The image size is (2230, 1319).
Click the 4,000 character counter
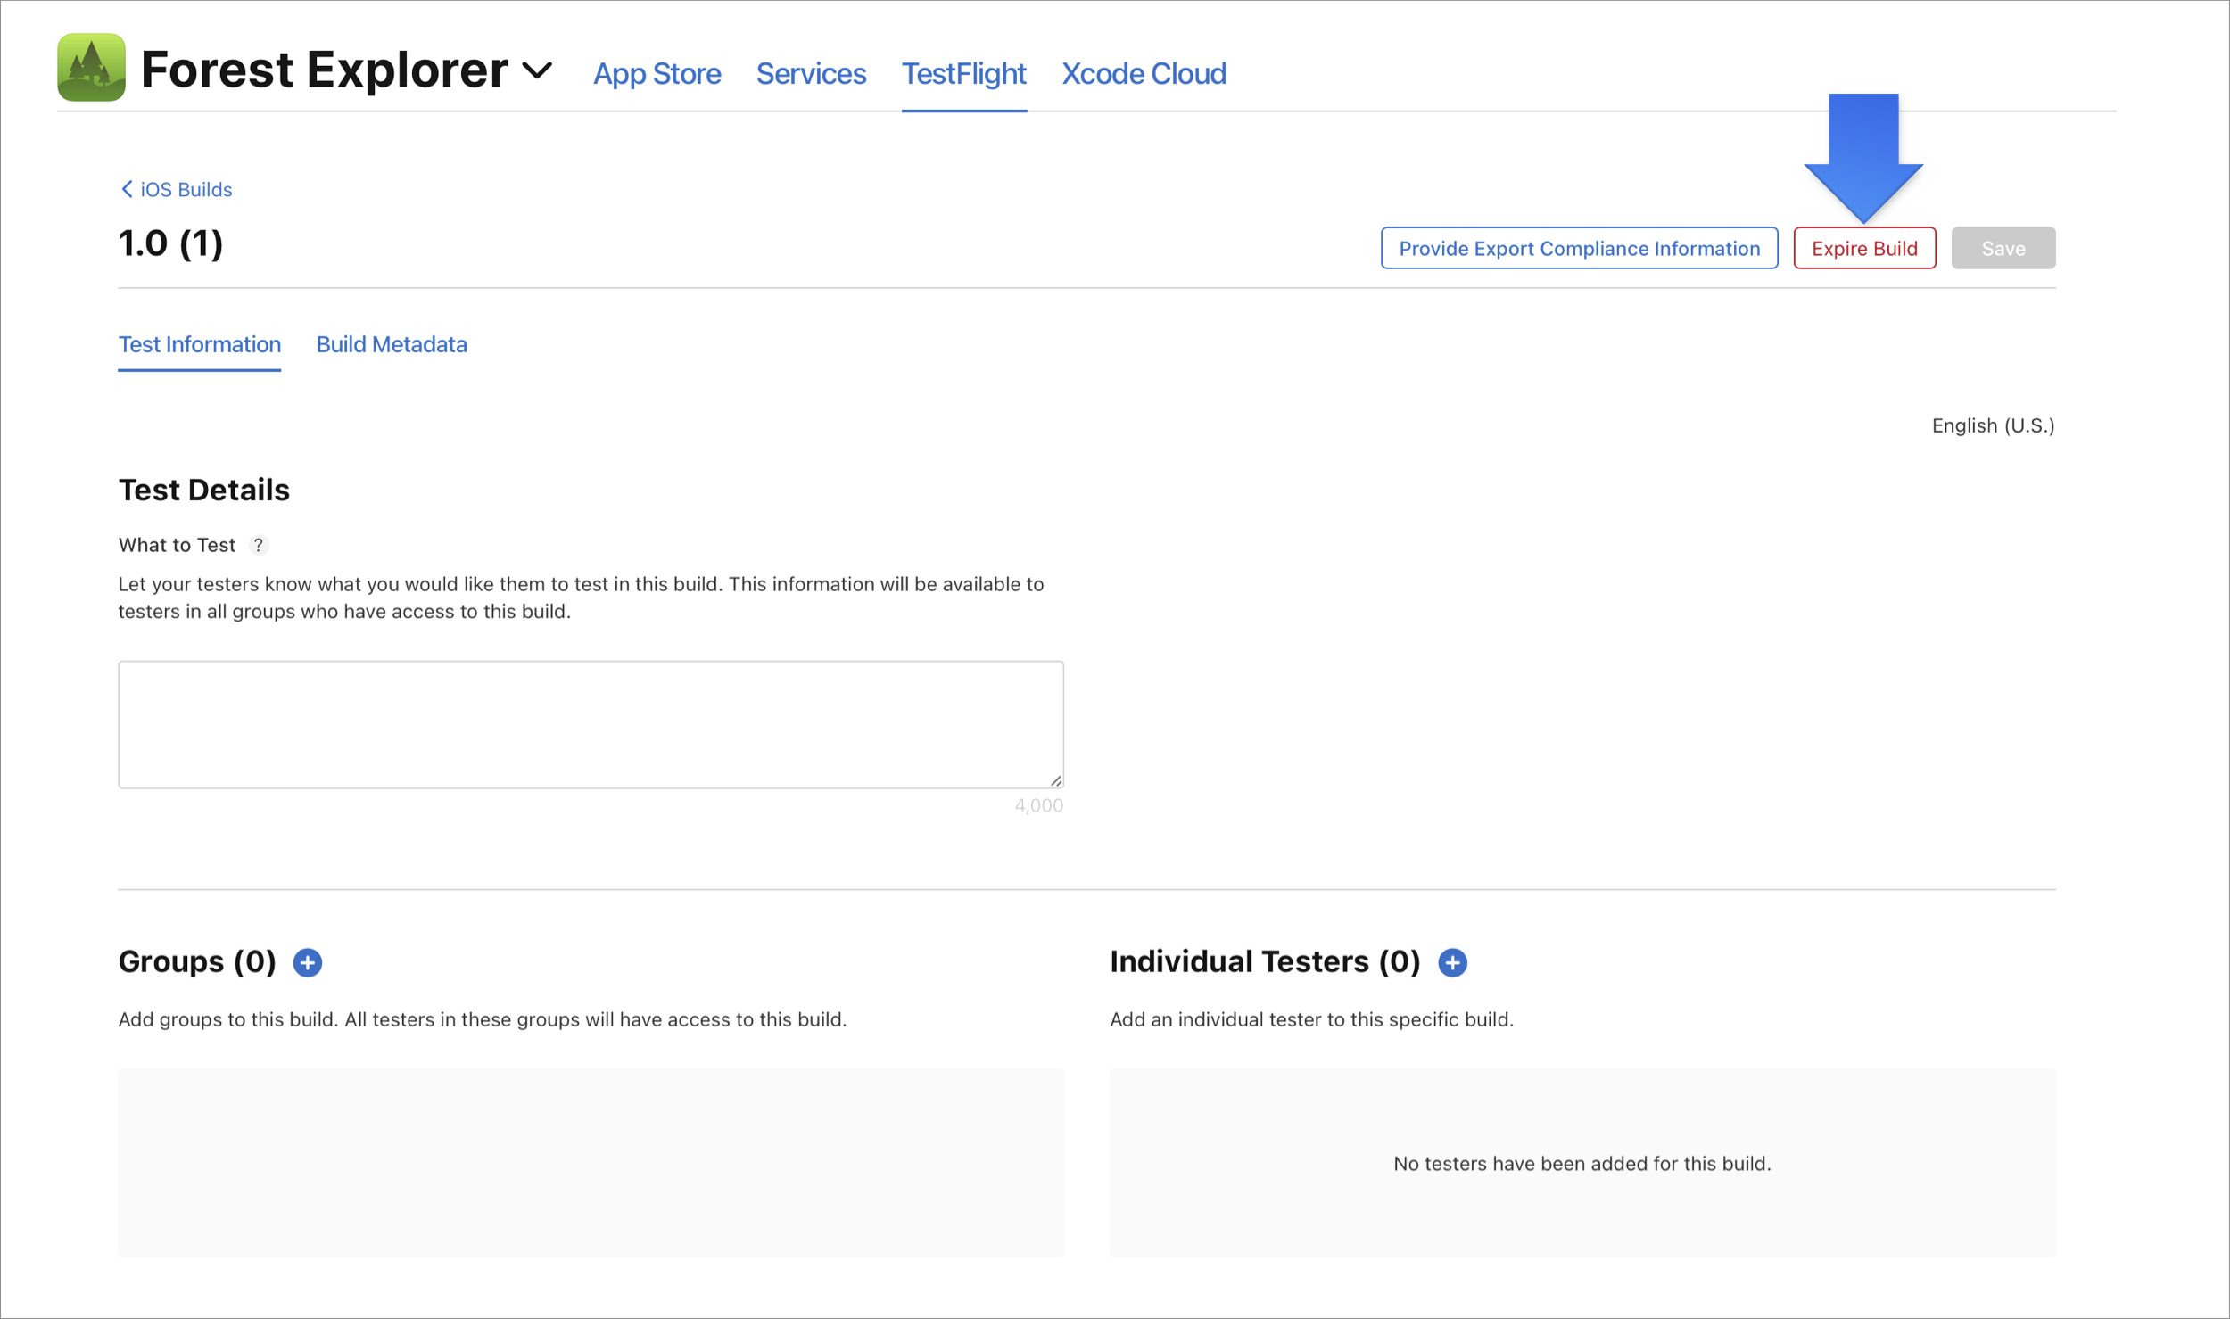[x=1038, y=804]
